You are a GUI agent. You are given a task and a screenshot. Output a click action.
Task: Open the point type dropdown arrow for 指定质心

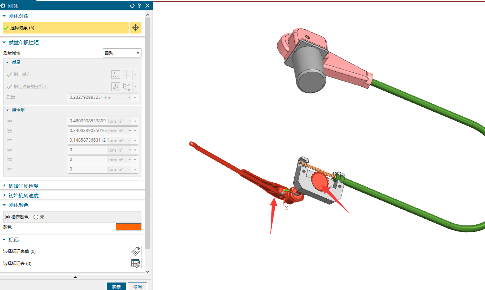135,75
